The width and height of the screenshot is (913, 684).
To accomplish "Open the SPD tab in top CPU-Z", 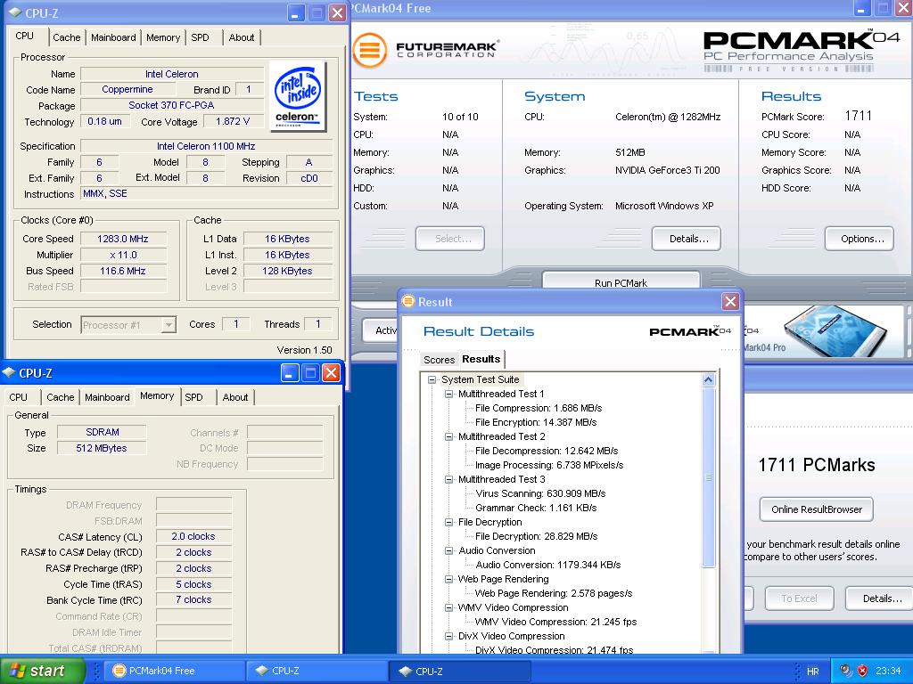I will pos(200,37).
